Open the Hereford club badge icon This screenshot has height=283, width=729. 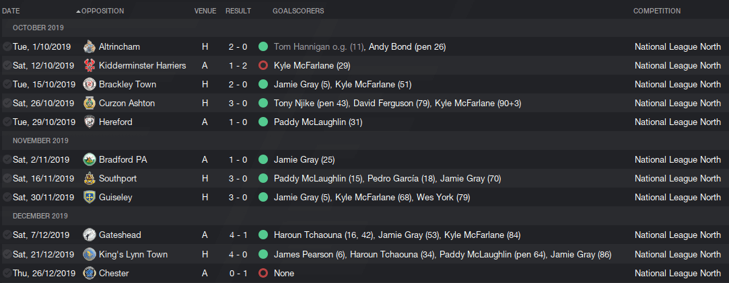point(90,122)
